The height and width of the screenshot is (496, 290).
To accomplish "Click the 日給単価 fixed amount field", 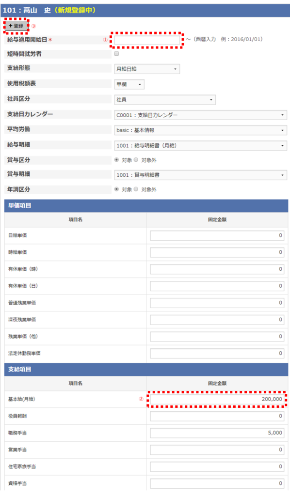I will (x=217, y=236).
